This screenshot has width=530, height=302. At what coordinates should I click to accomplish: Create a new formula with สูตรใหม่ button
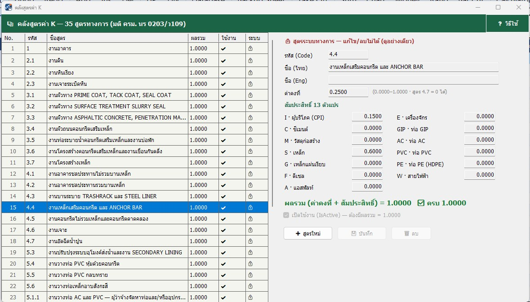point(308,233)
